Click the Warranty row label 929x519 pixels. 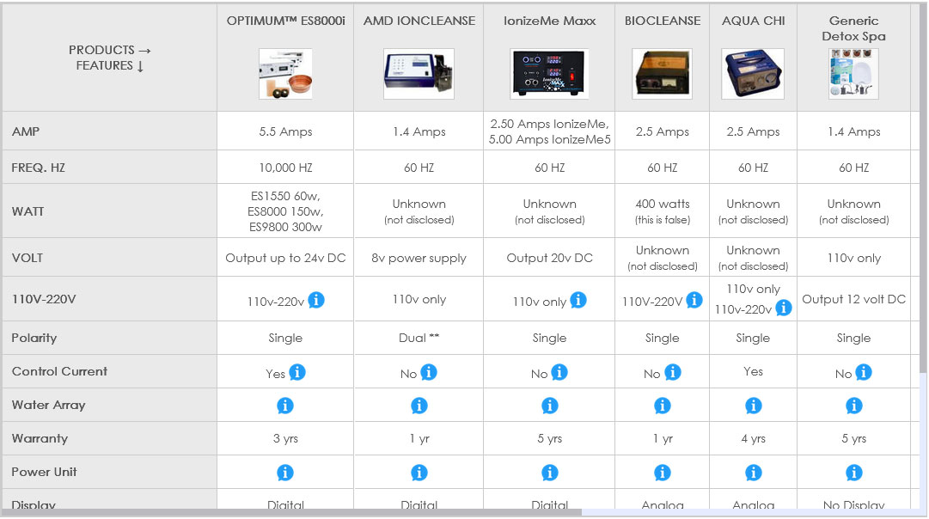pos(40,438)
